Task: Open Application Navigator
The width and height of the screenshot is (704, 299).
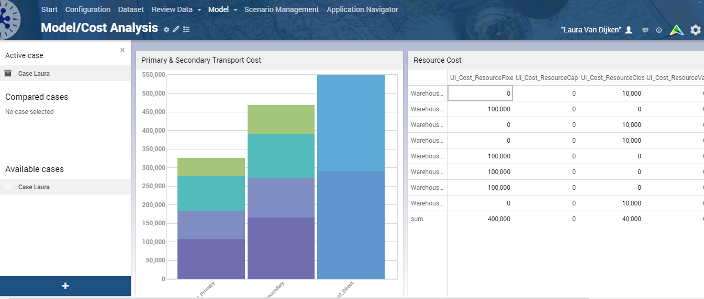Action: (362, 9)
